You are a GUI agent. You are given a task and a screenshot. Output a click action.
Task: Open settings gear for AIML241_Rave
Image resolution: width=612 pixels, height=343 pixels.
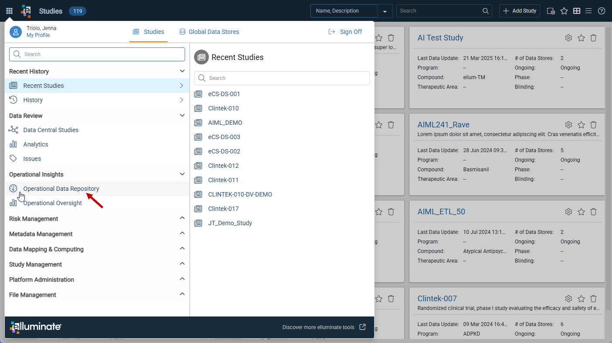(568, 125)
